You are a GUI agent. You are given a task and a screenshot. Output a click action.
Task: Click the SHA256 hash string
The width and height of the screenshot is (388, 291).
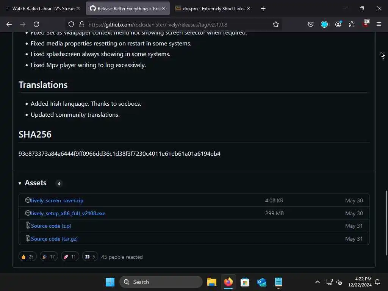click(x=119, y=154)
